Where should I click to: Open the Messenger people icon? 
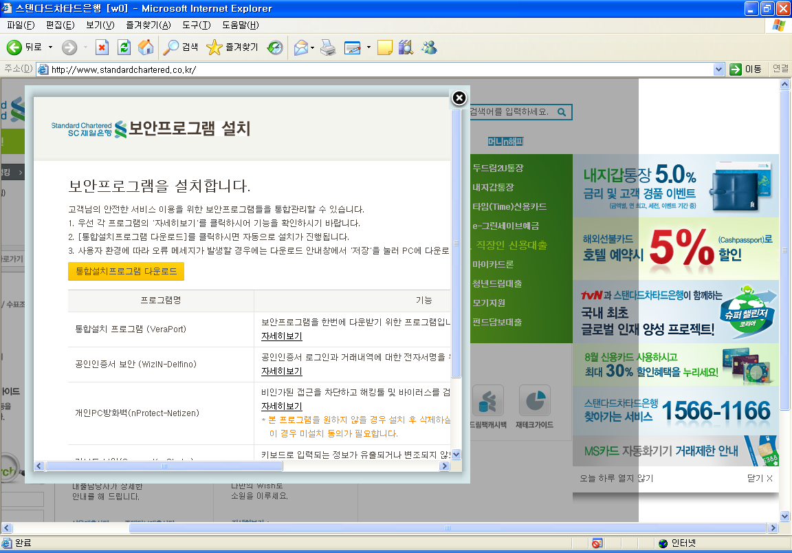(429, 47)
